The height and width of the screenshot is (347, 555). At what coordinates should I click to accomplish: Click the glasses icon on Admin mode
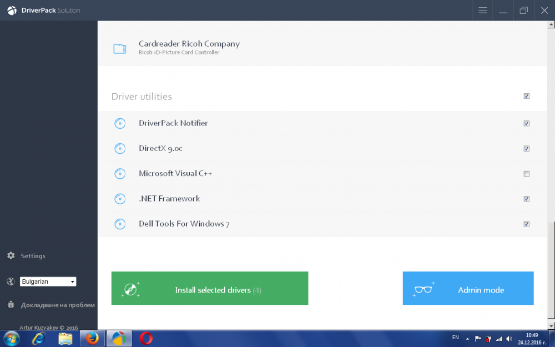tap(423, 289)
